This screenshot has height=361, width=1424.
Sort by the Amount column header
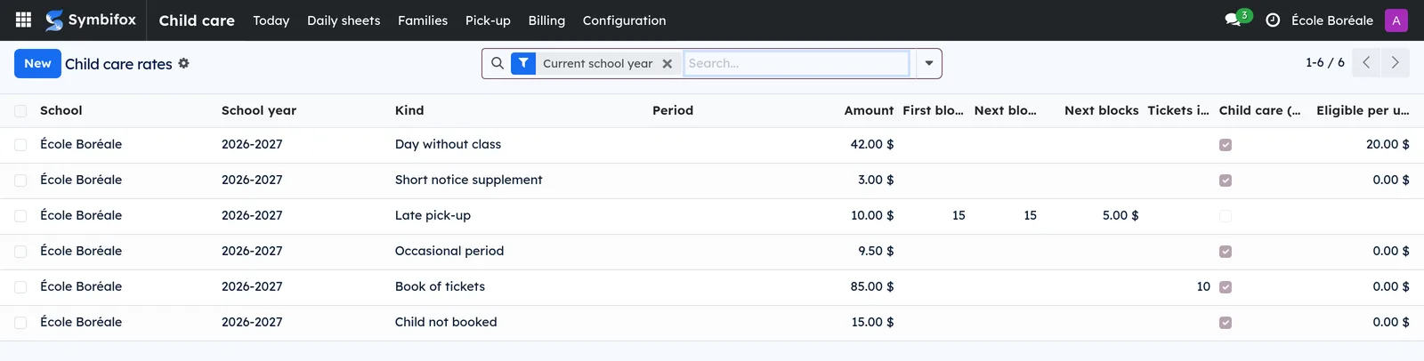869,110
